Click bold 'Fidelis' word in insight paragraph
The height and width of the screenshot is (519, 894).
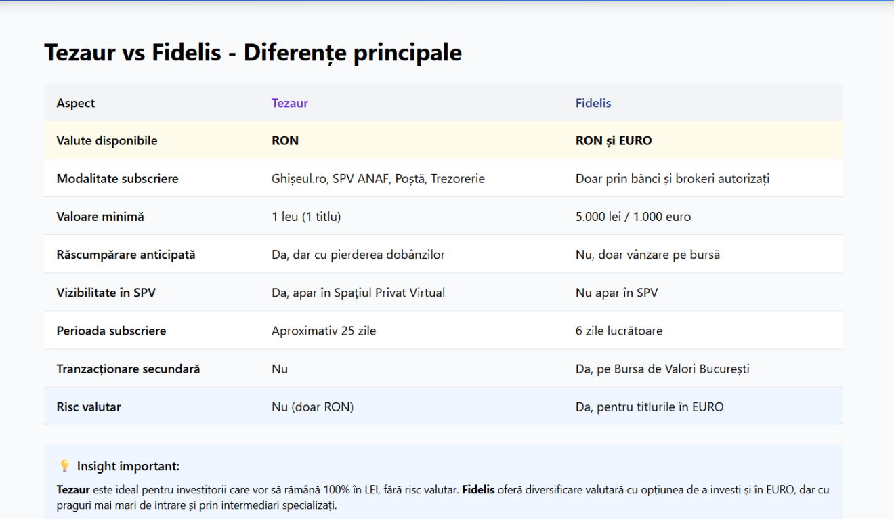tap(478, 489)
